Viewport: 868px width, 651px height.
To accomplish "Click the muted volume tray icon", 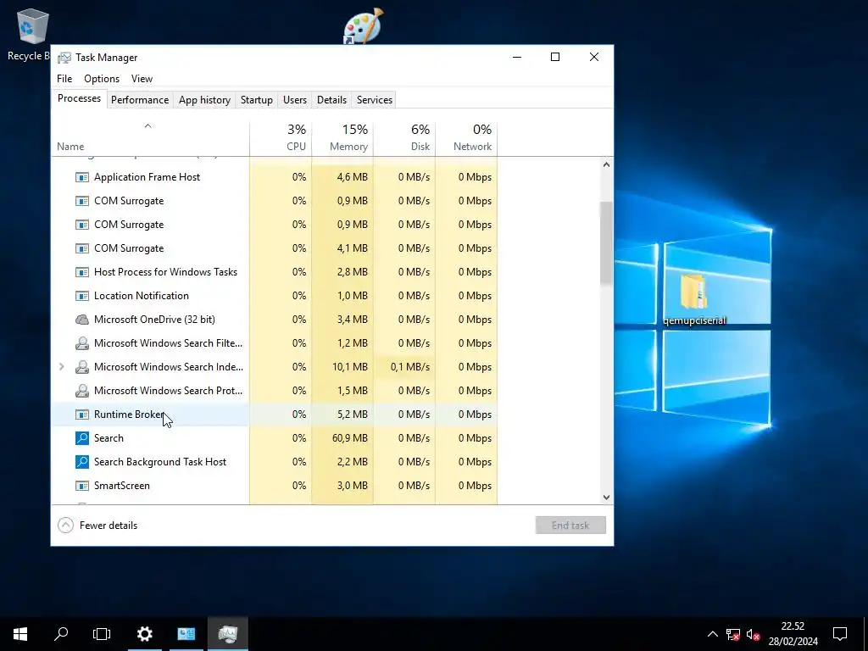I will coord(753,634).
